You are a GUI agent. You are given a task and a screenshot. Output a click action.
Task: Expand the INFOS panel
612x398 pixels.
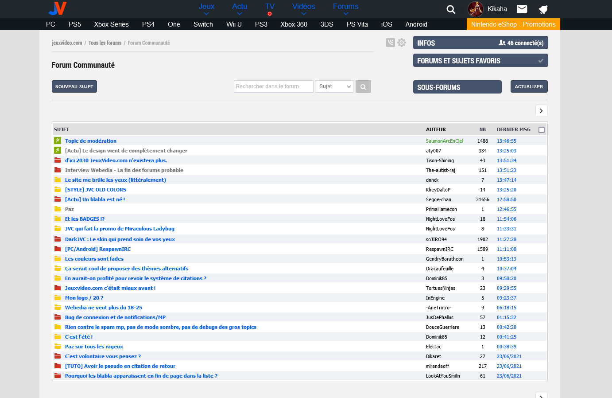pos(480,43)
